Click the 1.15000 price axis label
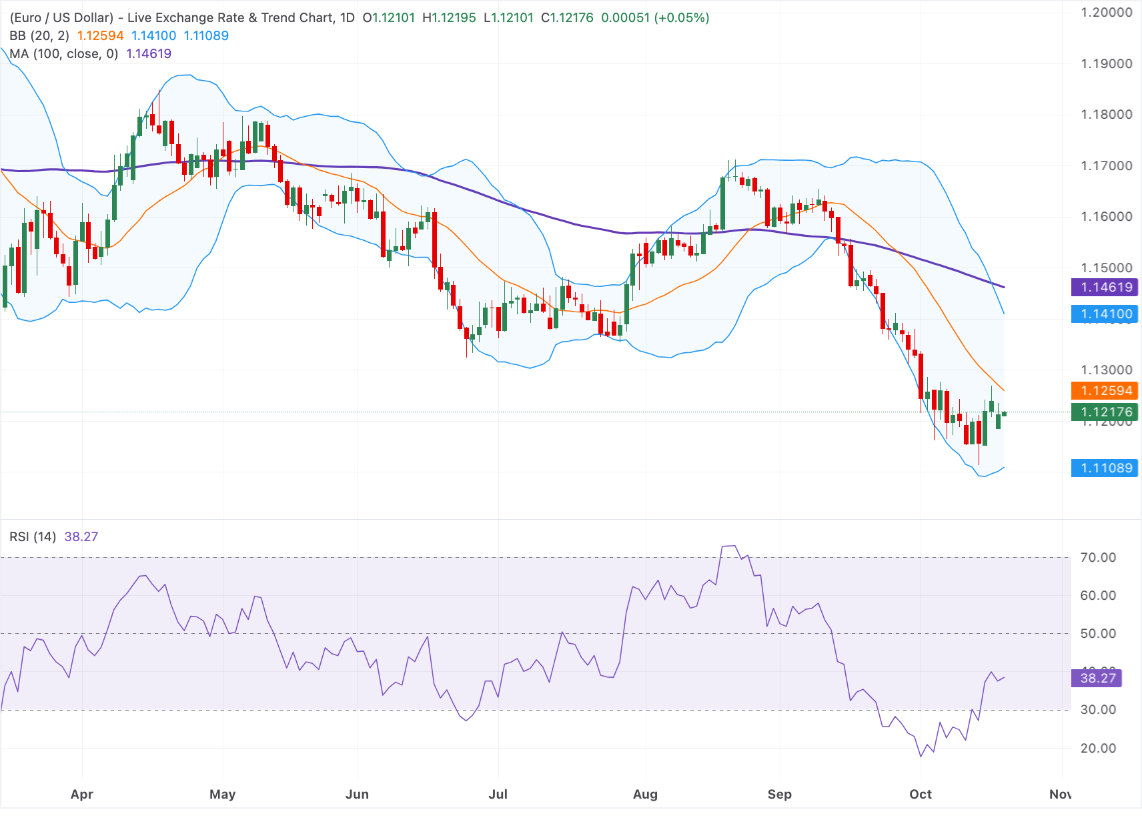 (1107, 268)
